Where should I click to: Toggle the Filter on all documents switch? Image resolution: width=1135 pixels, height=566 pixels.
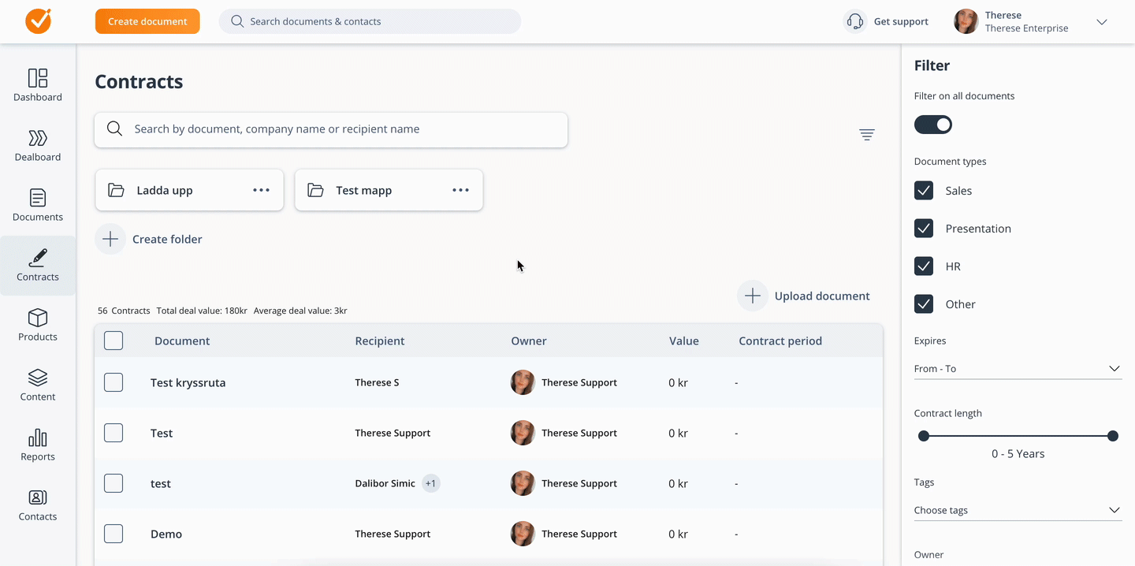click(x=933, y=125)
